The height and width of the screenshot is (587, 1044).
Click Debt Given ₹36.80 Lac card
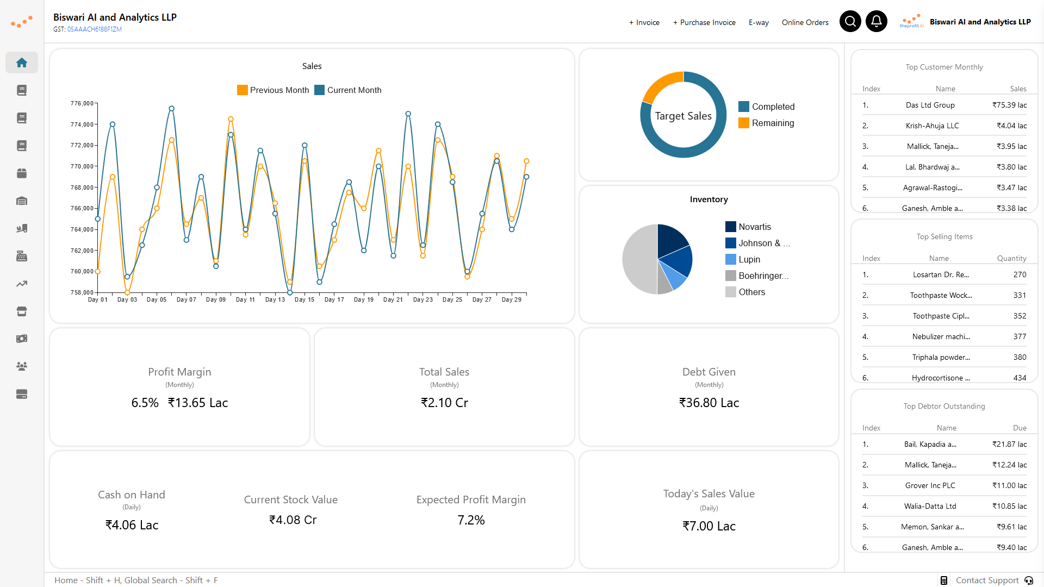point(709,387)
